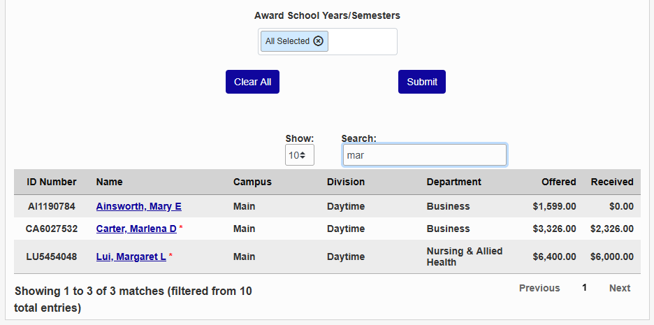Go to the Previous page
The width and height of the screenshot is (654, 325).
coord(539,288)
